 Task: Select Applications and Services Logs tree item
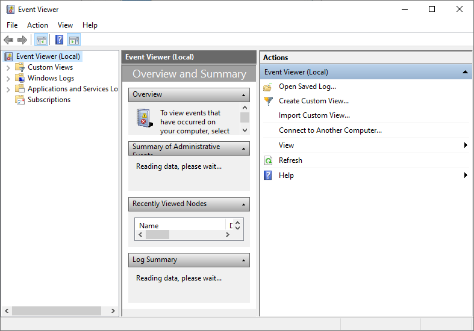click(x=72, y=89)
